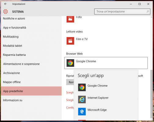
Task: Click Microsoft Edge icon in app list
Action: click(x=82, y=112)
